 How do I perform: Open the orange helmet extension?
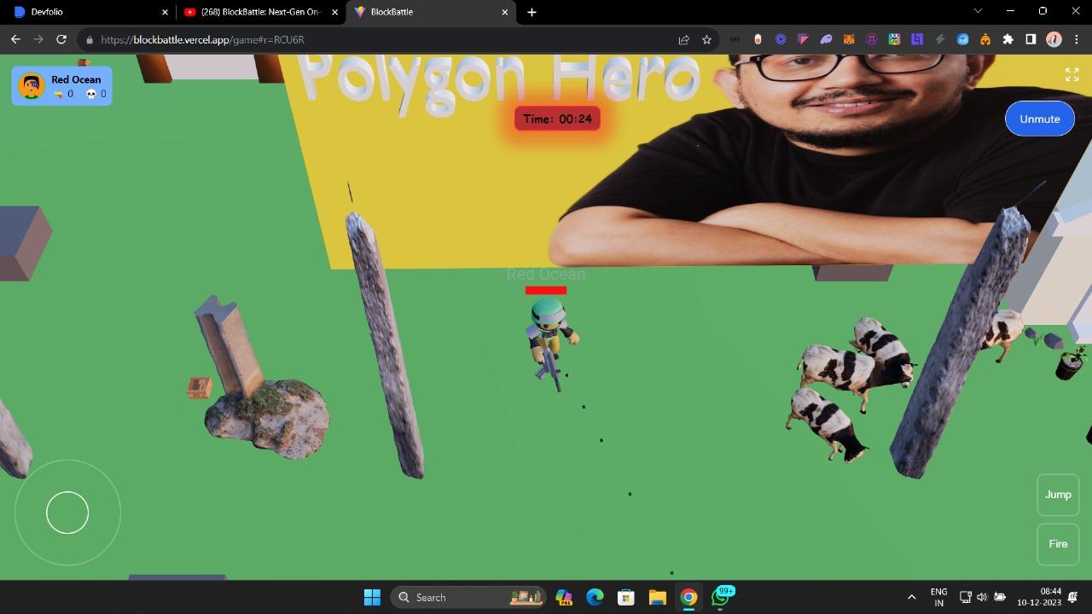point(985,39)
